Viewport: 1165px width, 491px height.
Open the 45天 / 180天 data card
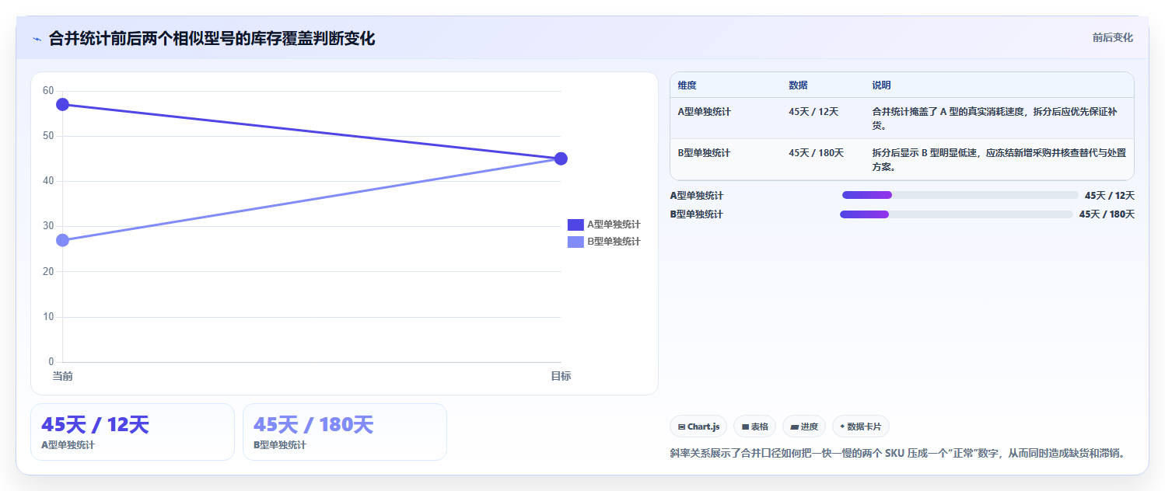coord(345,432)
